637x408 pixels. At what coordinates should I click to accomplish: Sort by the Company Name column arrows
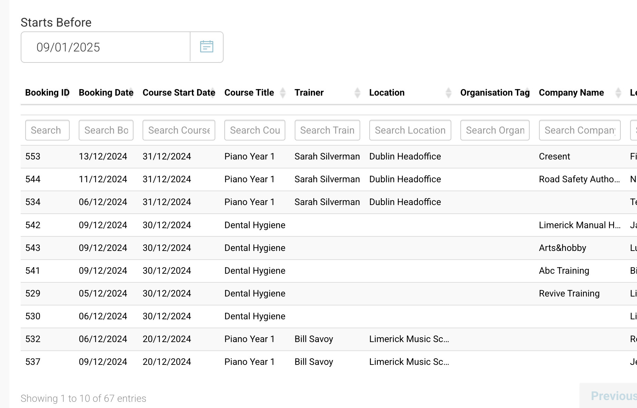[618, 93]
